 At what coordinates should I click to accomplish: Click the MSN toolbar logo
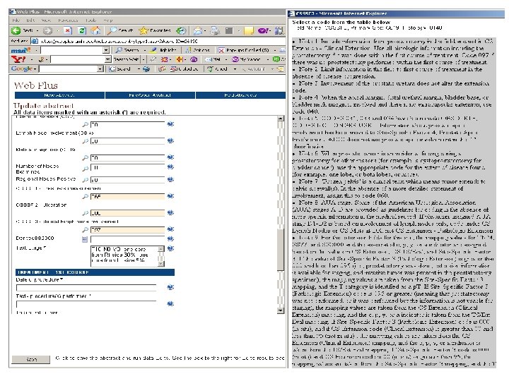coord(21,51)
